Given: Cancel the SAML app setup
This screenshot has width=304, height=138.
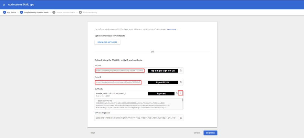Looking at the screenshot, I should coord(197,133).
